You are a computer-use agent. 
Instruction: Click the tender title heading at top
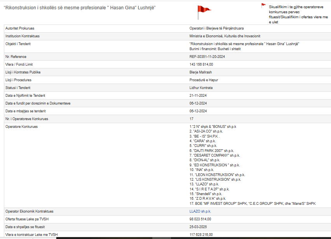tap(77, 8)
